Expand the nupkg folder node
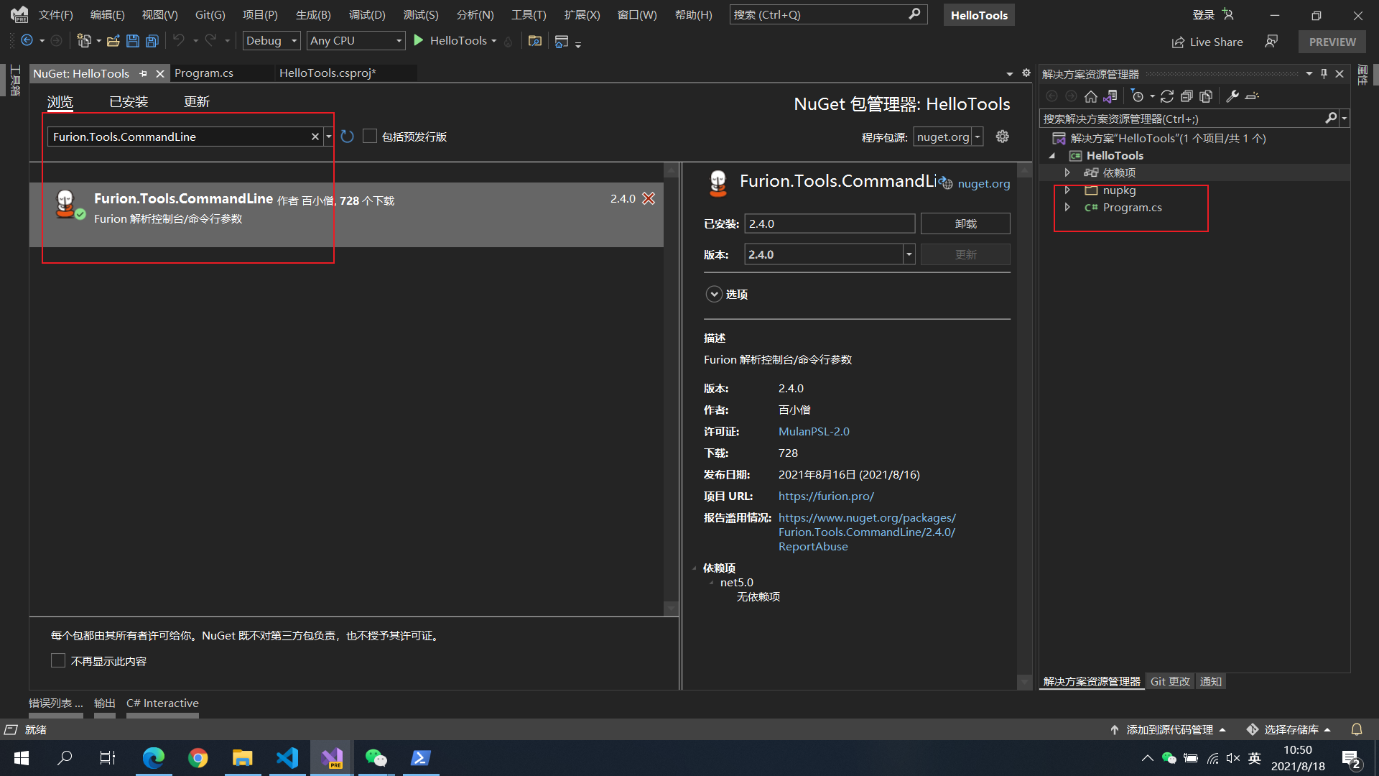 (x=1067, y=190)
